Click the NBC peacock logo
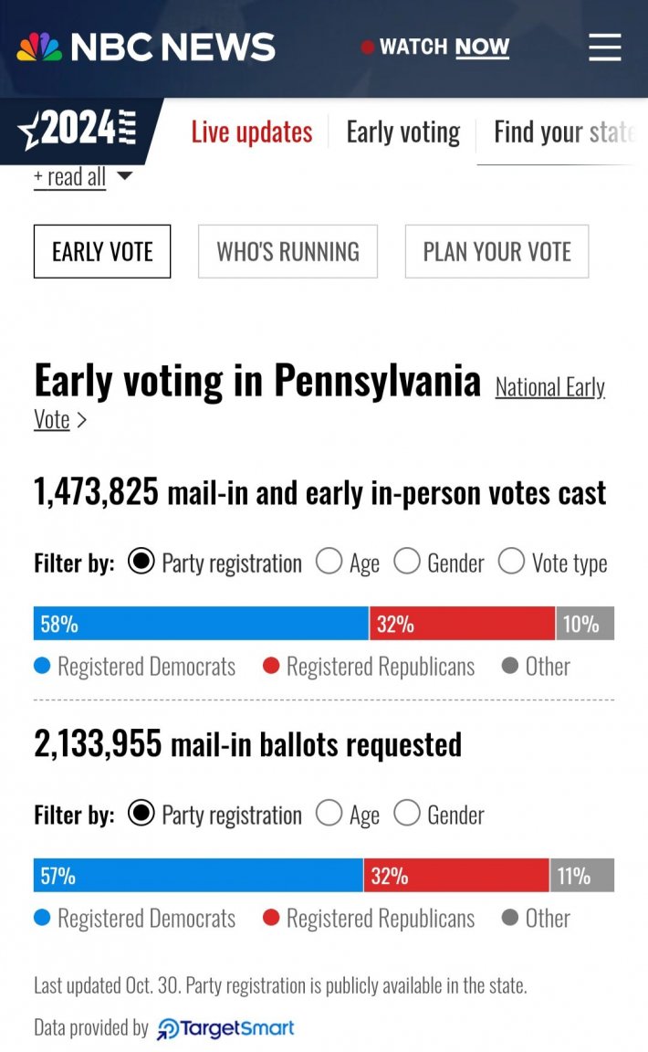Screen dimensions: 648x1052 39,47
